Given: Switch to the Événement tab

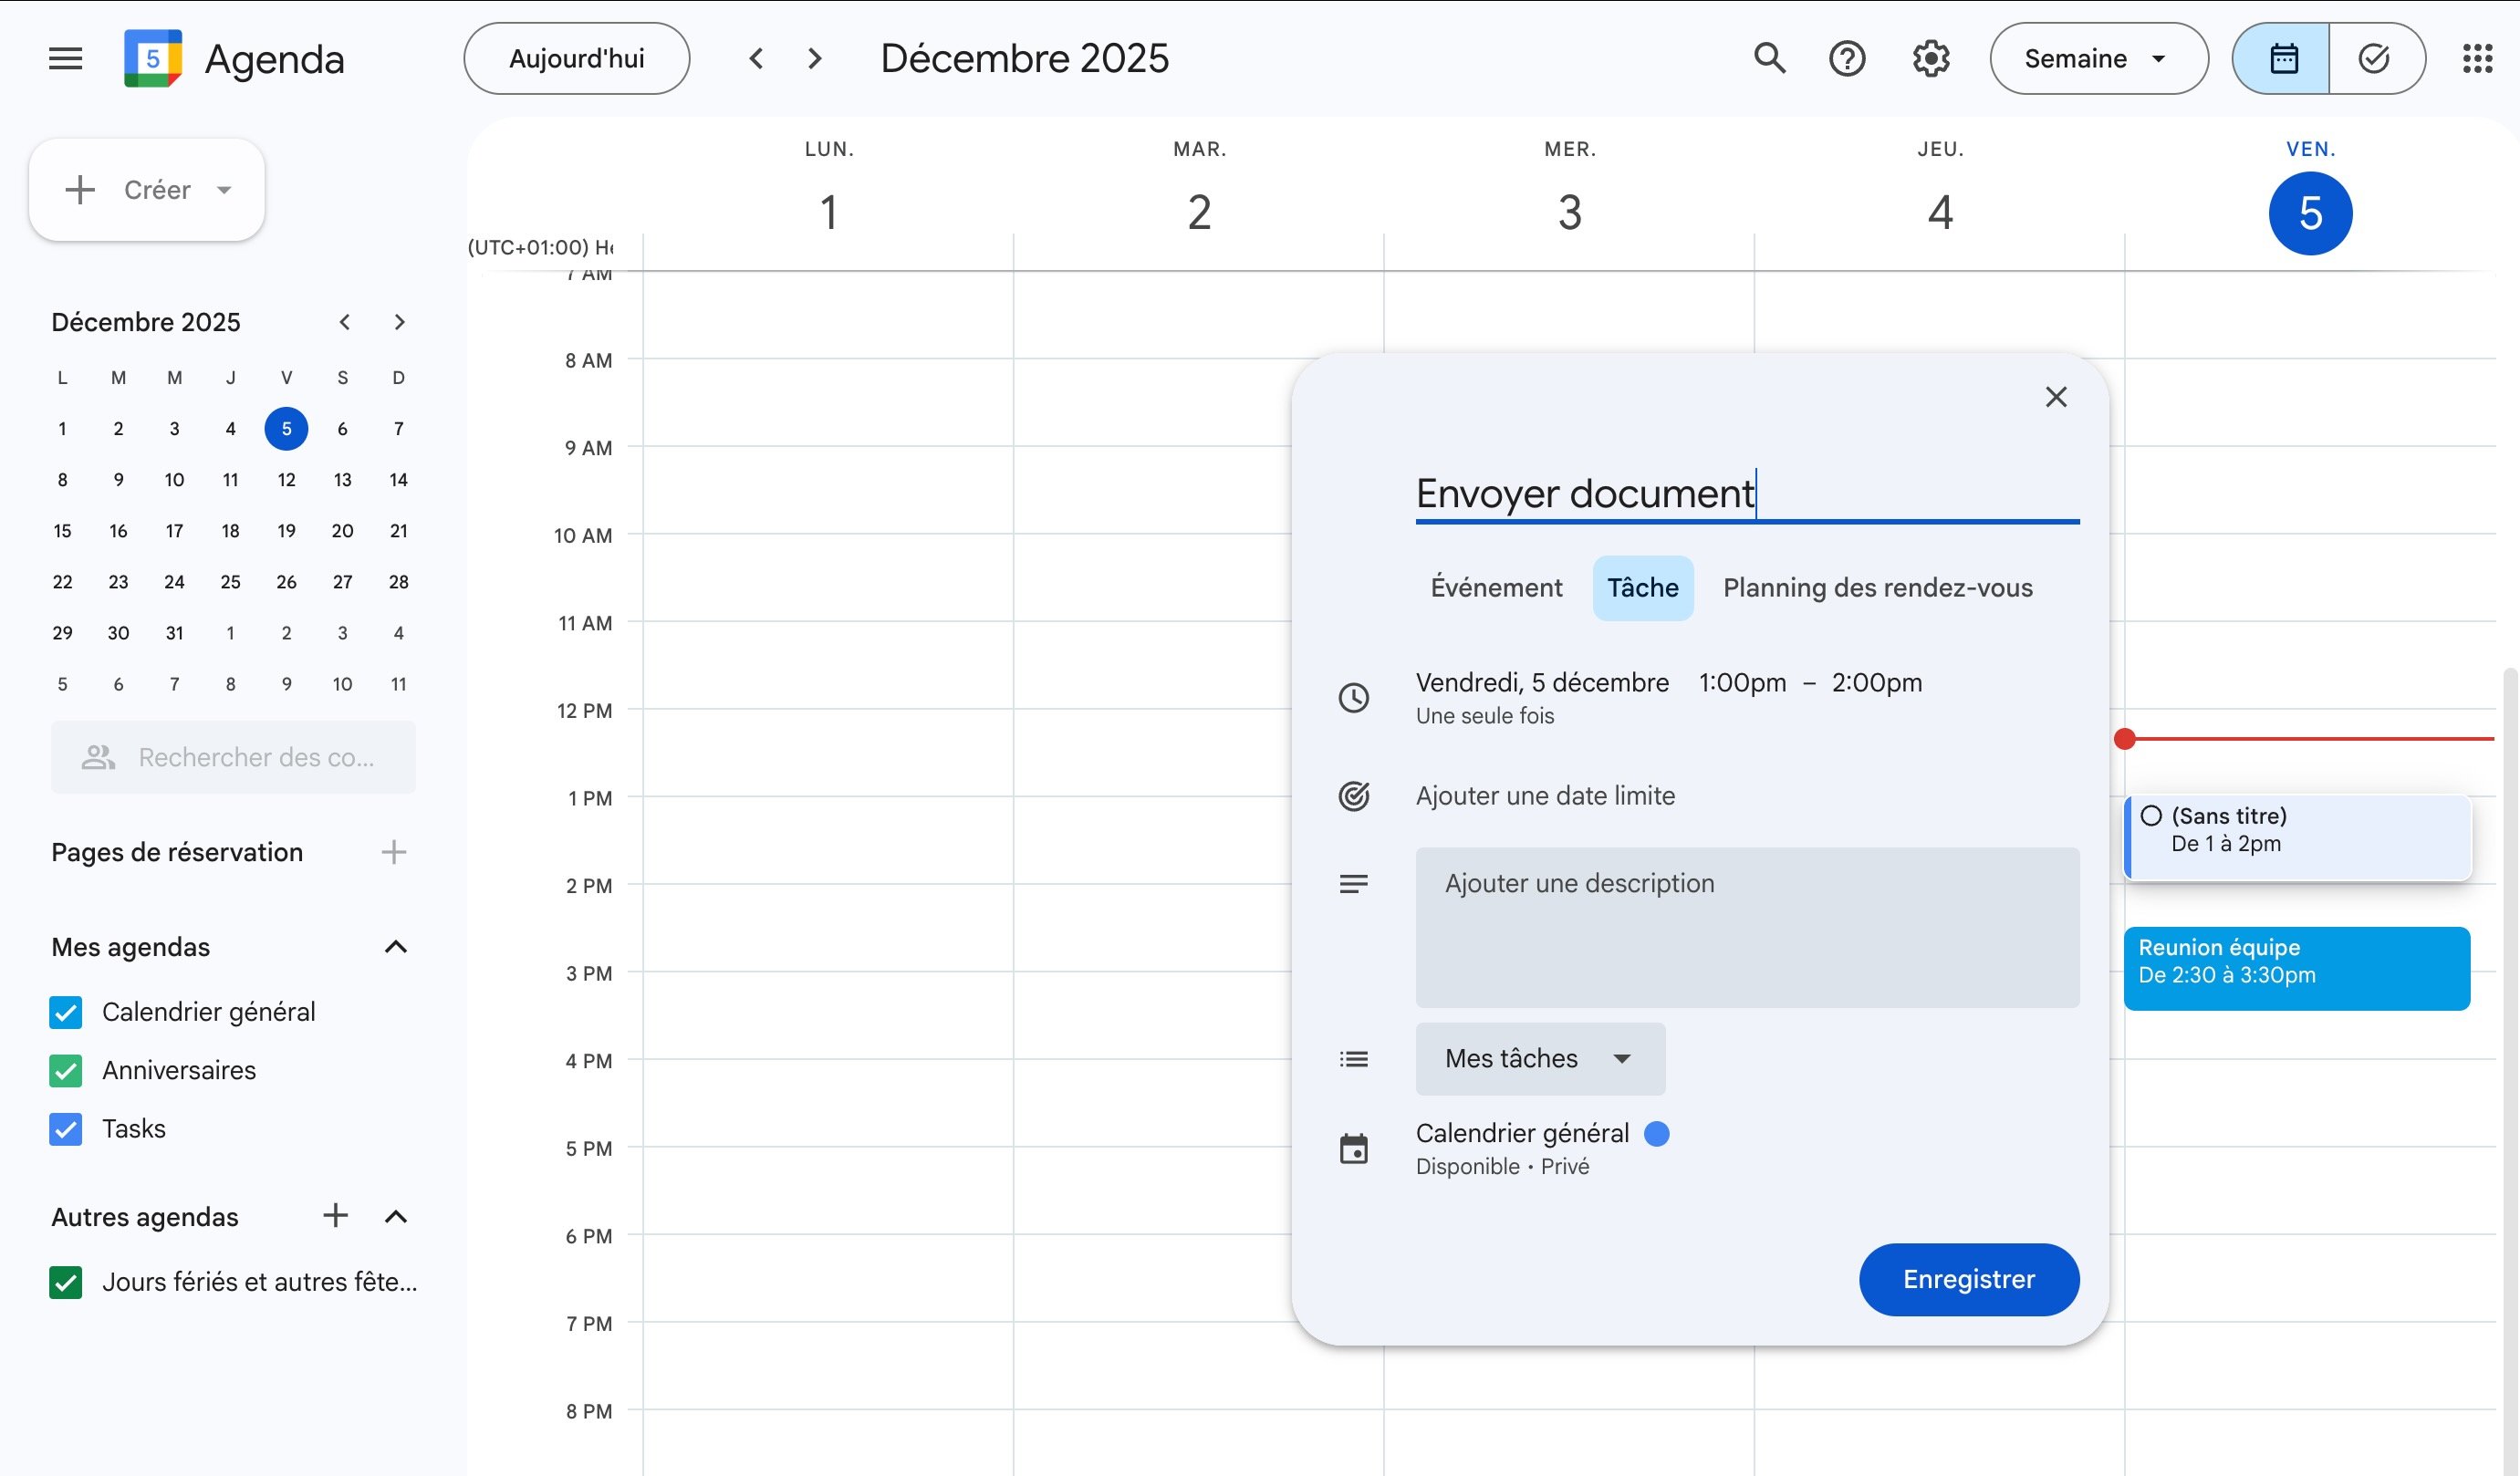Looking at the screenshot, I should click(1496, 588).
